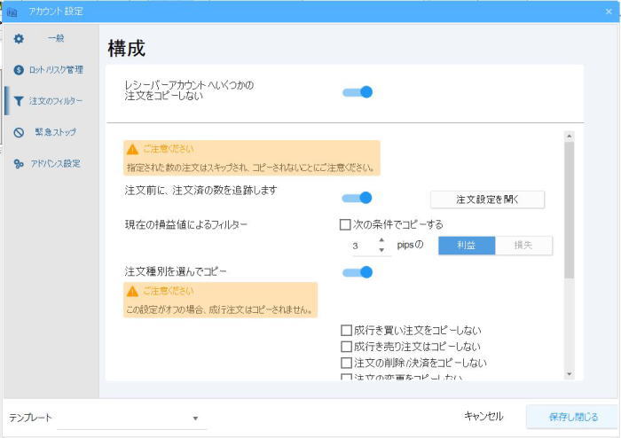
Task: Click the 保存し閉じる button
Action: (573, 417)
